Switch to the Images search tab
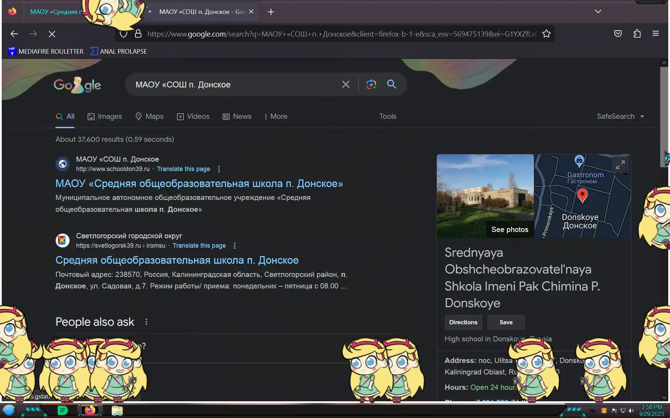This screenshot has height=418, width=670. coord(105,116)
